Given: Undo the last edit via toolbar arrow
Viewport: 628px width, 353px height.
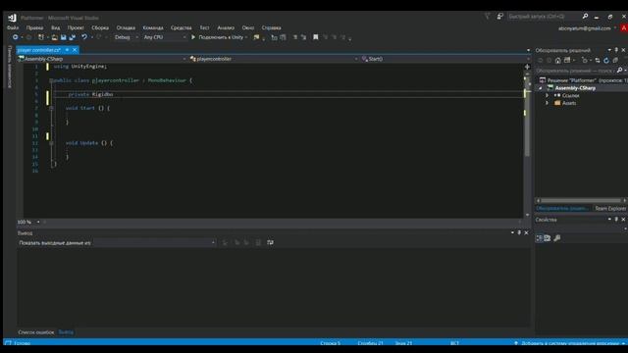Looking at the screenshot, I should click(x=84, y=37).
